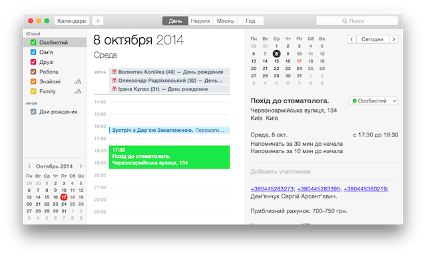426x257 pixels.
Task: Show previous month in sidebar mini calendar
Action: click(x=29, y=166)
